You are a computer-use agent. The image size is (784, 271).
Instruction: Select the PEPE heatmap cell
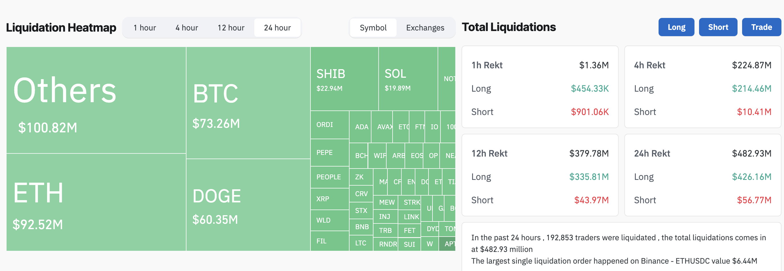[330, 153]
